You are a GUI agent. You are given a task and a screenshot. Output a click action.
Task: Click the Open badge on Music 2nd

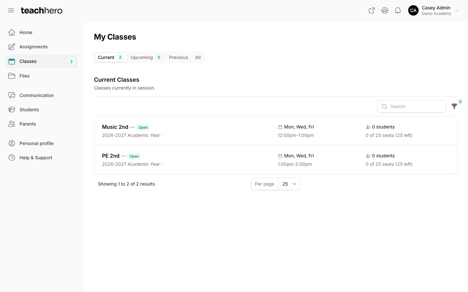(x=143, y=128)
